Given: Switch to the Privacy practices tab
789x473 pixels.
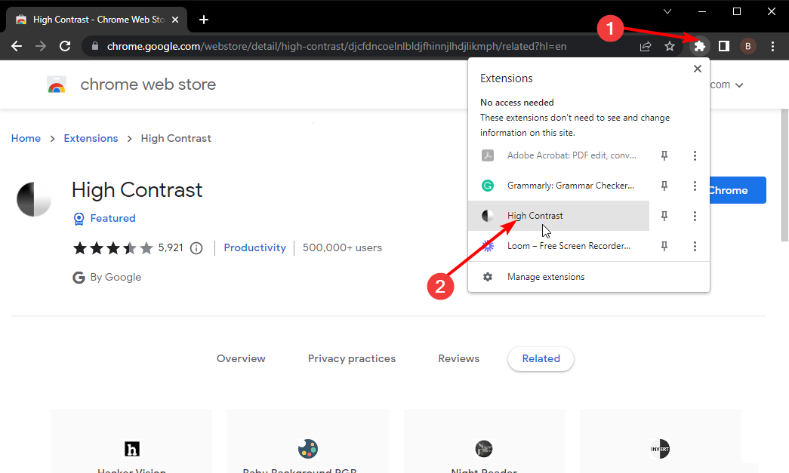Looking at the screenshot, I should point(352,358).
